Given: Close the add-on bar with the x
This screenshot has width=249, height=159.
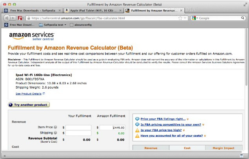Looking at the screenshot, I should 5,156.
